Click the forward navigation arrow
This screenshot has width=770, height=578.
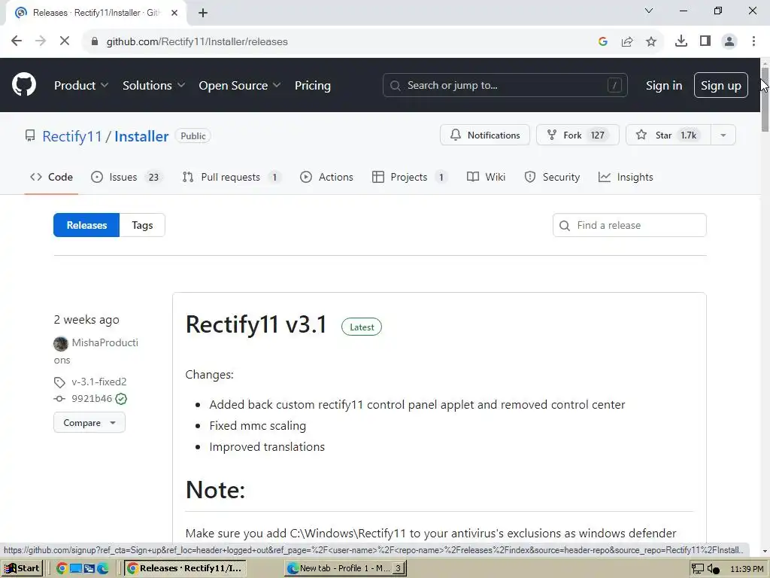click(41, 41)
